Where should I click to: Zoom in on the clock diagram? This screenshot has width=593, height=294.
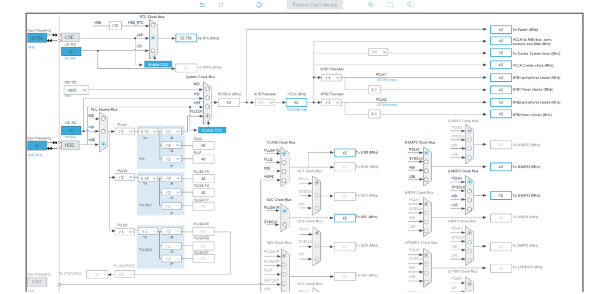(371, 5)
